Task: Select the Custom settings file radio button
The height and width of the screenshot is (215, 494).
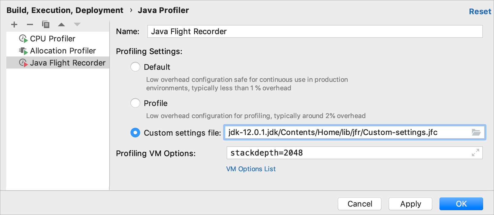Action: tap(135, 133)
